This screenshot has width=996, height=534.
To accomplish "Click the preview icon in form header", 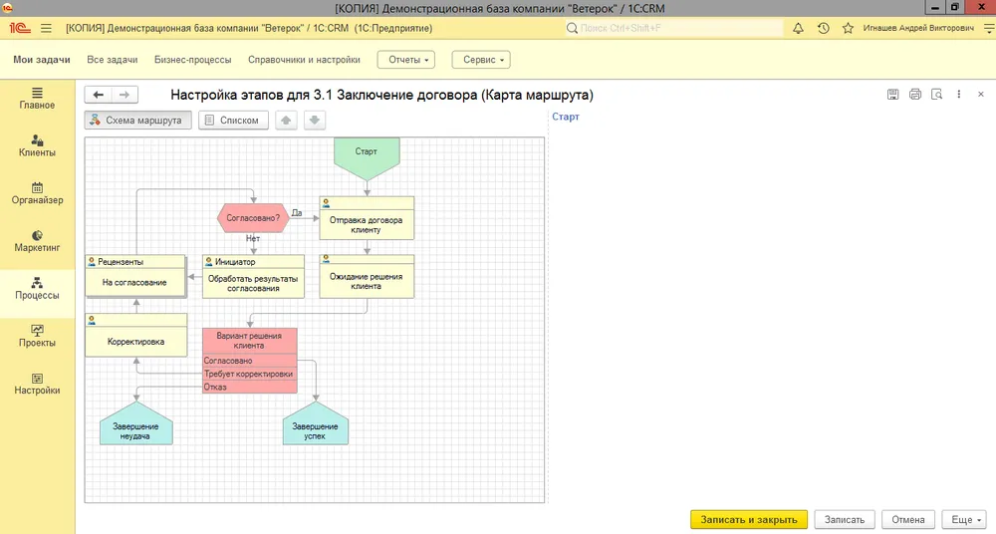I will tap(937, 95).
